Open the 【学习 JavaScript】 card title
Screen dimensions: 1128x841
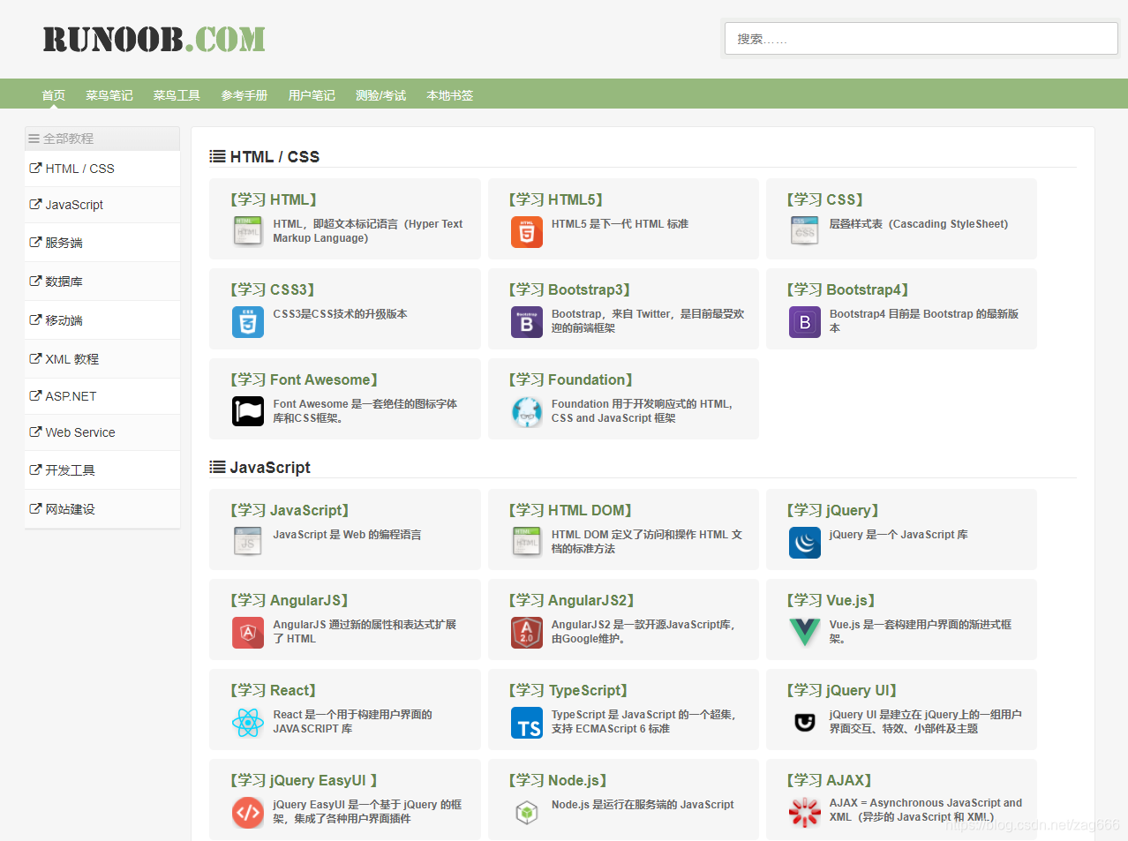[290, 510]
